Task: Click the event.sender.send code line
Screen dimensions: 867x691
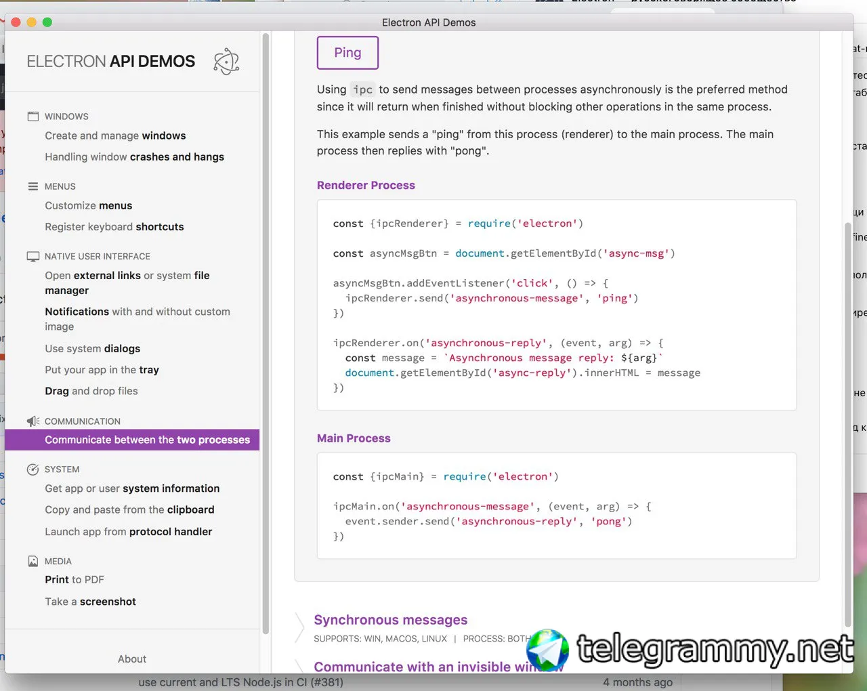Action: [x=488, y=521]
